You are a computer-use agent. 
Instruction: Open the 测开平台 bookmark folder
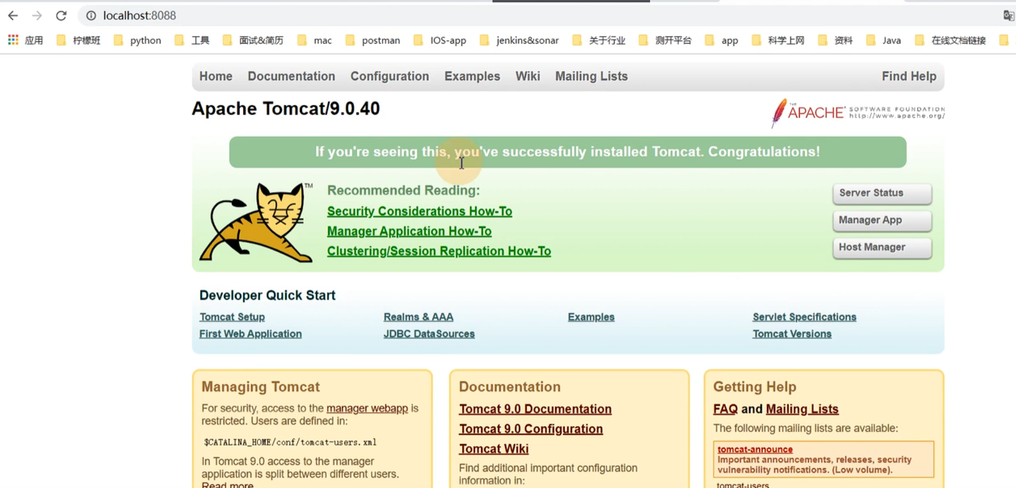(x=665, y=40)
